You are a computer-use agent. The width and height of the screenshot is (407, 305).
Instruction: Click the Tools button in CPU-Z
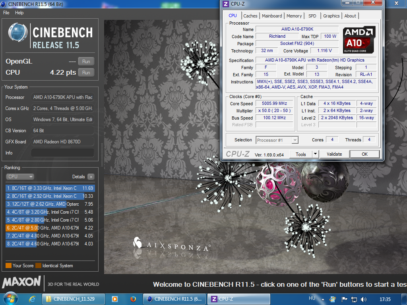pyautogui.click(x=300, y=154)
